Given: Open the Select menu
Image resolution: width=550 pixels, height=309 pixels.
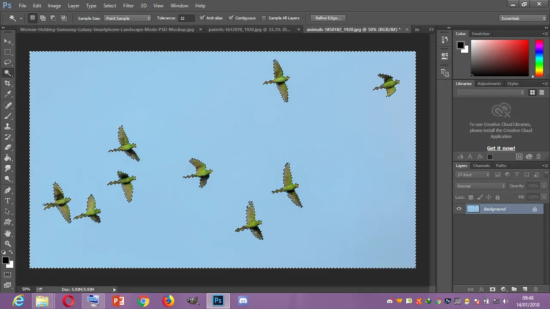Looking at the screenshot, I should [110, 6].
